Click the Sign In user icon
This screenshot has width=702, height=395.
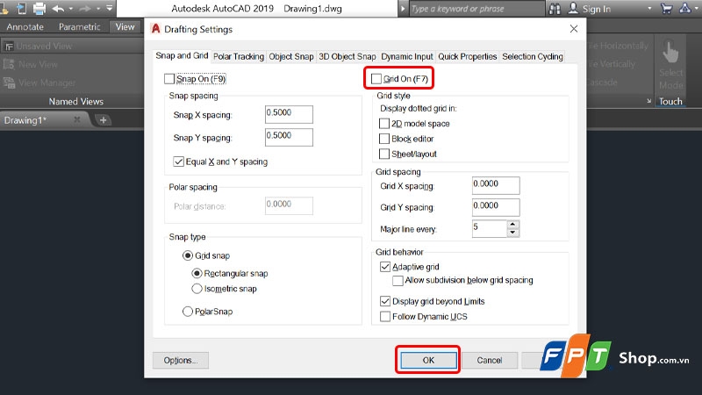(573, 8)
